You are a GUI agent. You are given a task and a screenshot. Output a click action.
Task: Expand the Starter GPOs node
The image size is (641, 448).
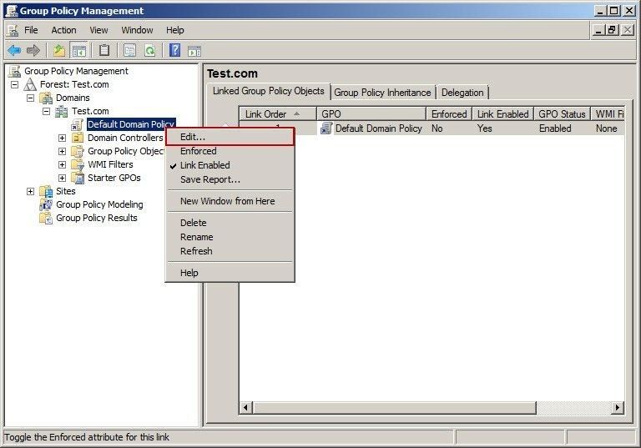coord(62,179)
